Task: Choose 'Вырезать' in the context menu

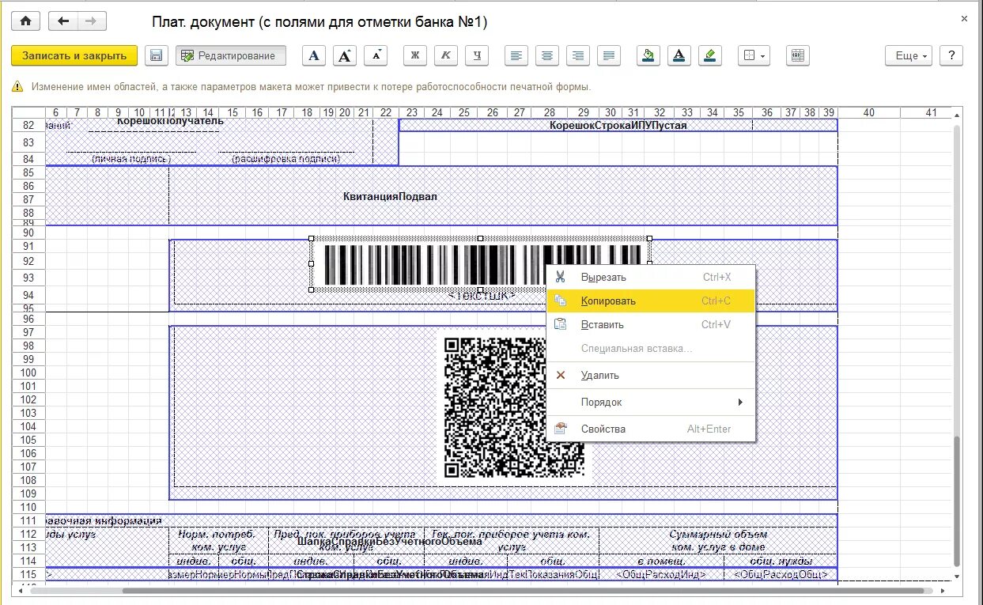Action: click(x=651, y=277)
